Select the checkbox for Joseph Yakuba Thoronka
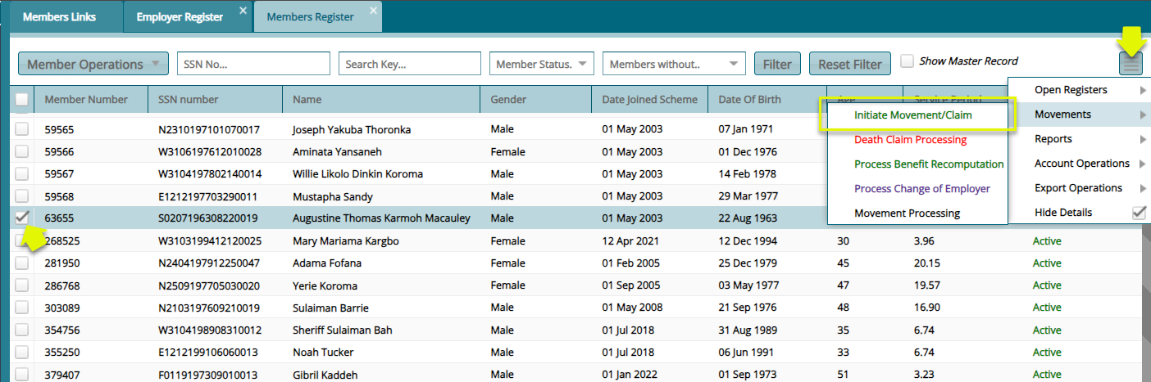Image resolution: width=1151 pixels, height=382 pixels. point(22,129)
